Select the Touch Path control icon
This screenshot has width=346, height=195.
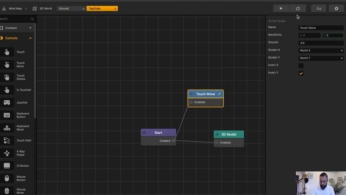pos(7,140)
